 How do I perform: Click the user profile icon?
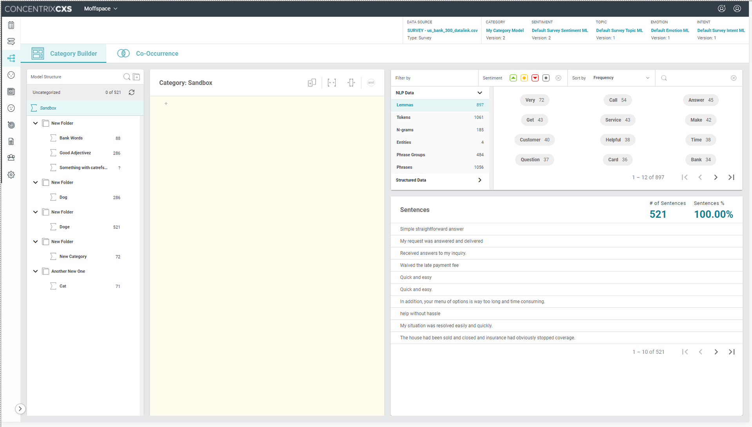click(737, 9)
